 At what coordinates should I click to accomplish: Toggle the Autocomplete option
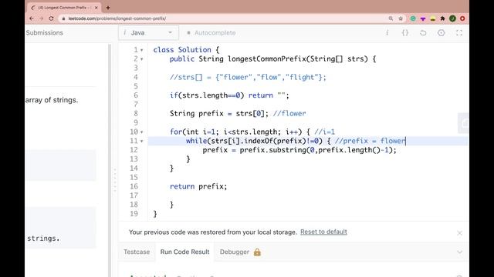pyautogui.click(x=211, y=32)
